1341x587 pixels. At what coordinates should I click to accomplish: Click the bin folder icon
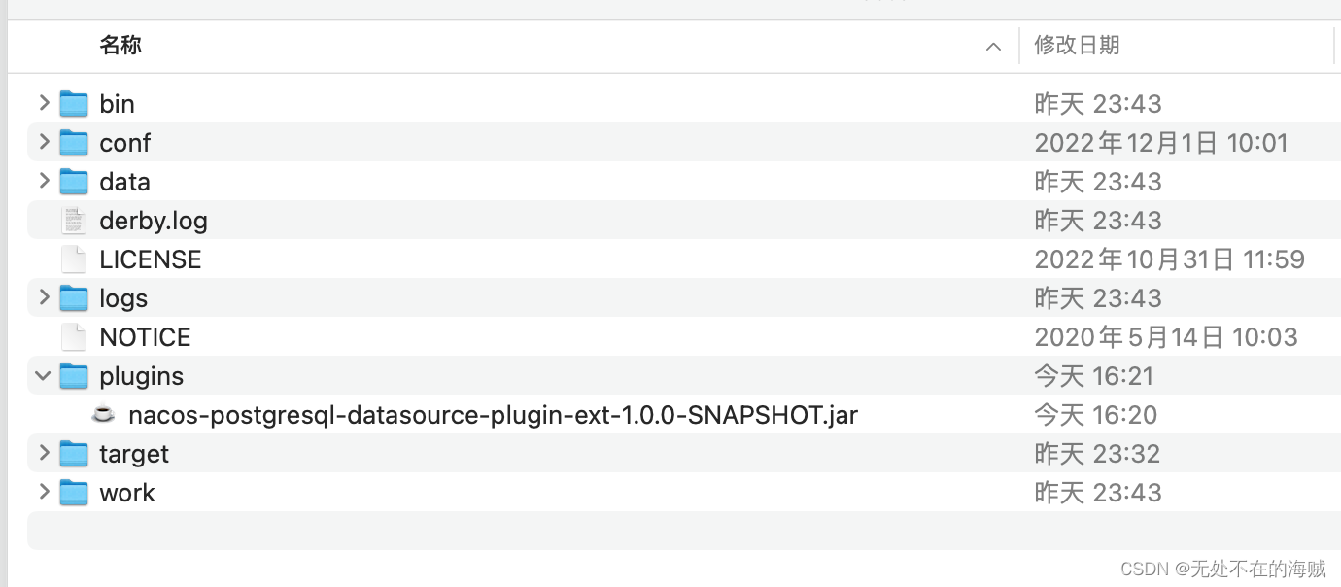pyautogui.click(x=74, y=104)
